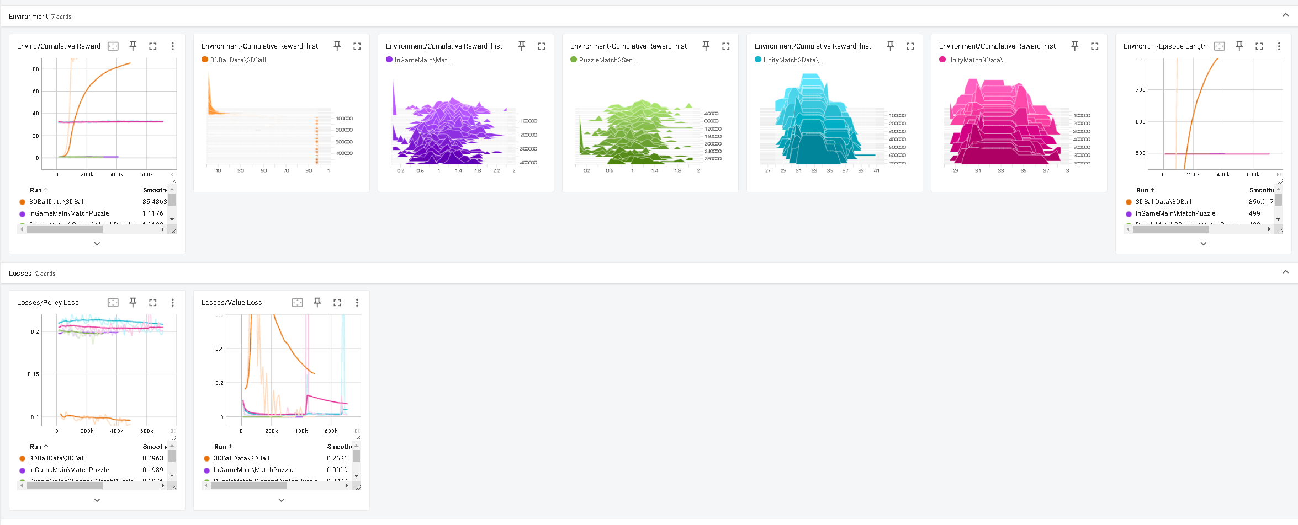
Task: Click the 0.2535 smoothed value
Action: [x=337, y=458]
